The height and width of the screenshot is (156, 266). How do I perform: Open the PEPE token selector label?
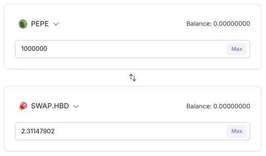[x=40, y=24]
